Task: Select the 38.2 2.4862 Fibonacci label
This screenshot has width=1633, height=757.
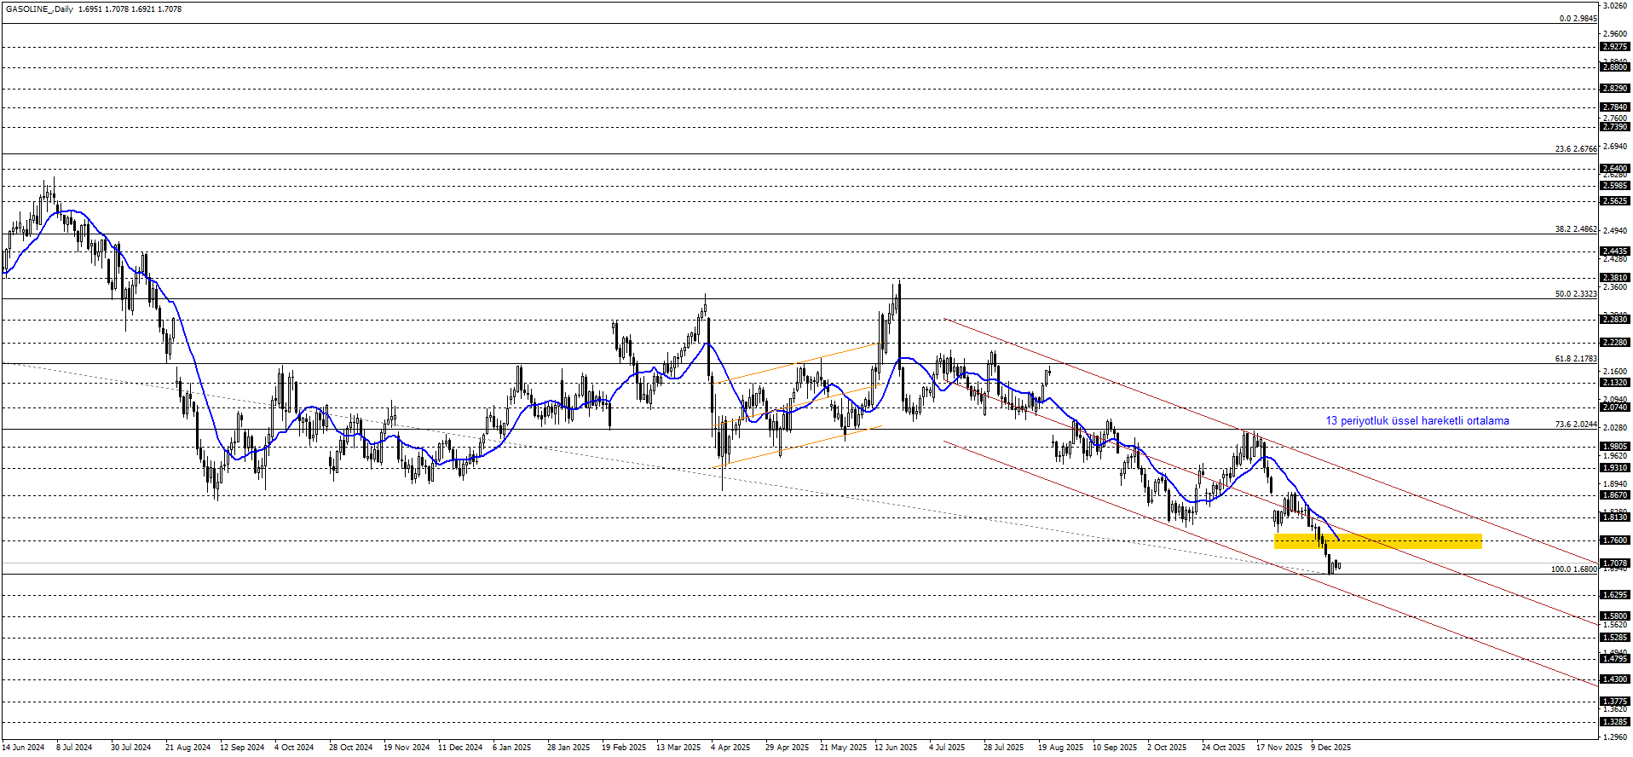Action: pyautogui.click(x=1575, y=229)
